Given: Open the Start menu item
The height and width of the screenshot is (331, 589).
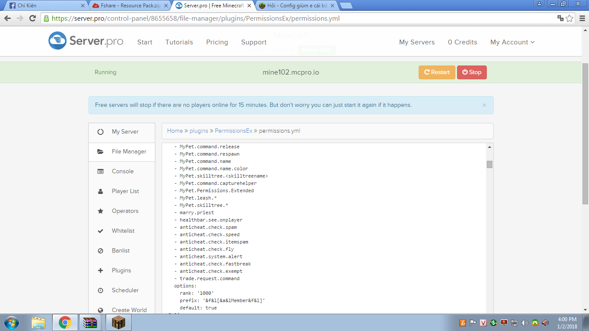Looking at the screenshot, I should coord(145,42).
